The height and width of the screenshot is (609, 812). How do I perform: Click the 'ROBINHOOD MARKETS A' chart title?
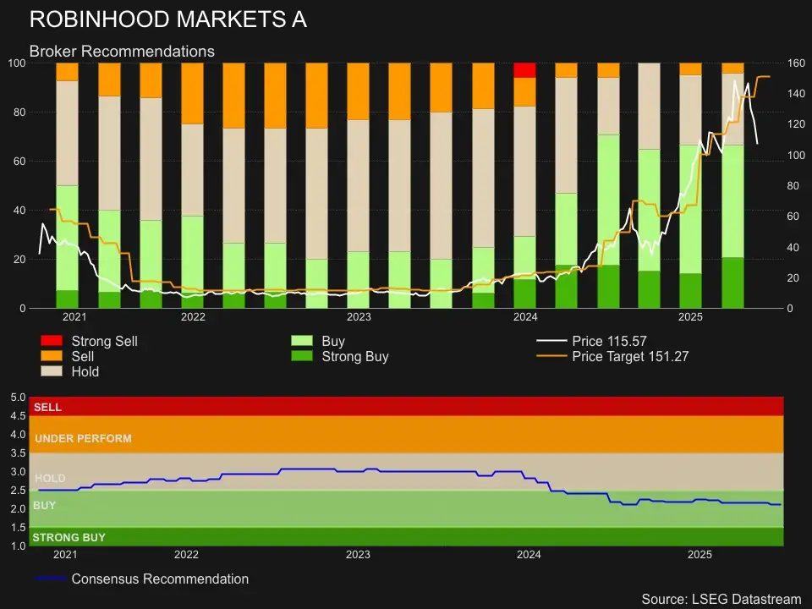pos(168,19)
